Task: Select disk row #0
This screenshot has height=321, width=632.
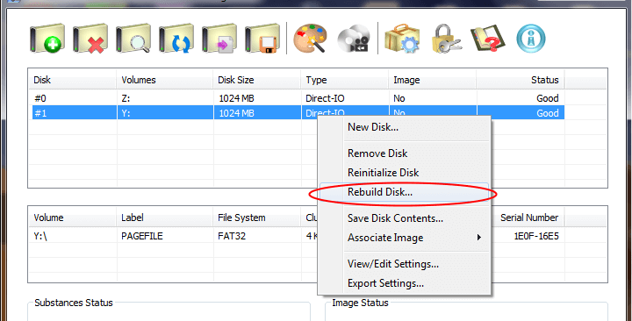Action: 298,98
